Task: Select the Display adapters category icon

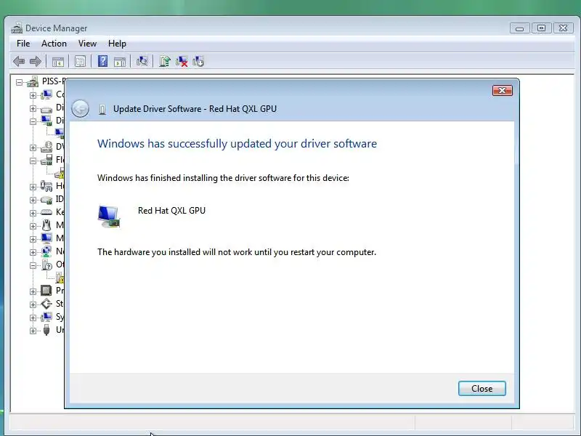Action: point(46,121)
